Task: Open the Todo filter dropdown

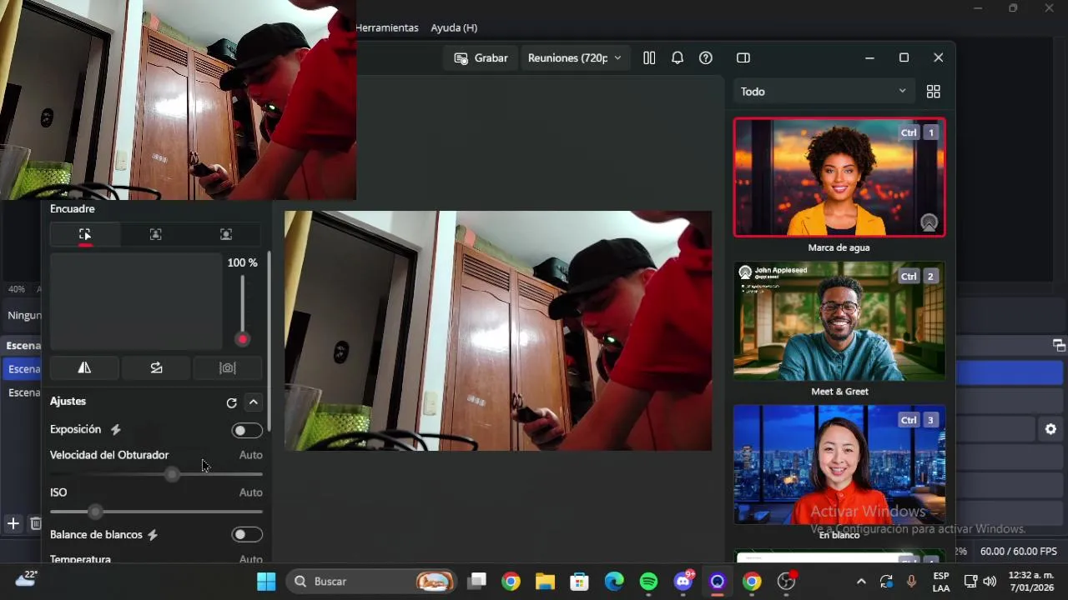Action: pyautogui.click(x=823, y=92)
